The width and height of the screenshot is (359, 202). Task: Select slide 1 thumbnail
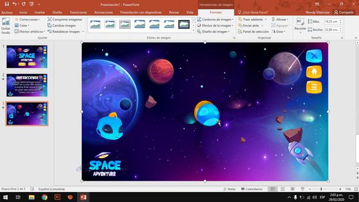(x=27, y=57)
